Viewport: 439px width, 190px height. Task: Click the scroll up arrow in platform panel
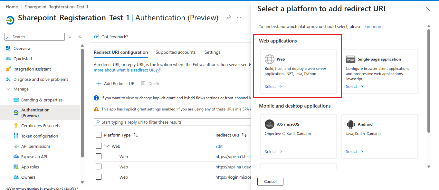[x=429, y=26]
